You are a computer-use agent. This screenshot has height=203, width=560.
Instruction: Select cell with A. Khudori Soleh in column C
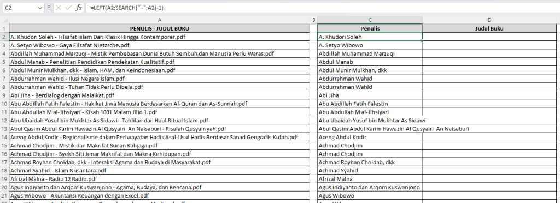[x=370, y=37]
